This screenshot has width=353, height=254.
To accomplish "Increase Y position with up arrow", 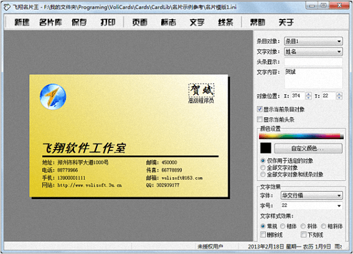I will tap(339, 94).
